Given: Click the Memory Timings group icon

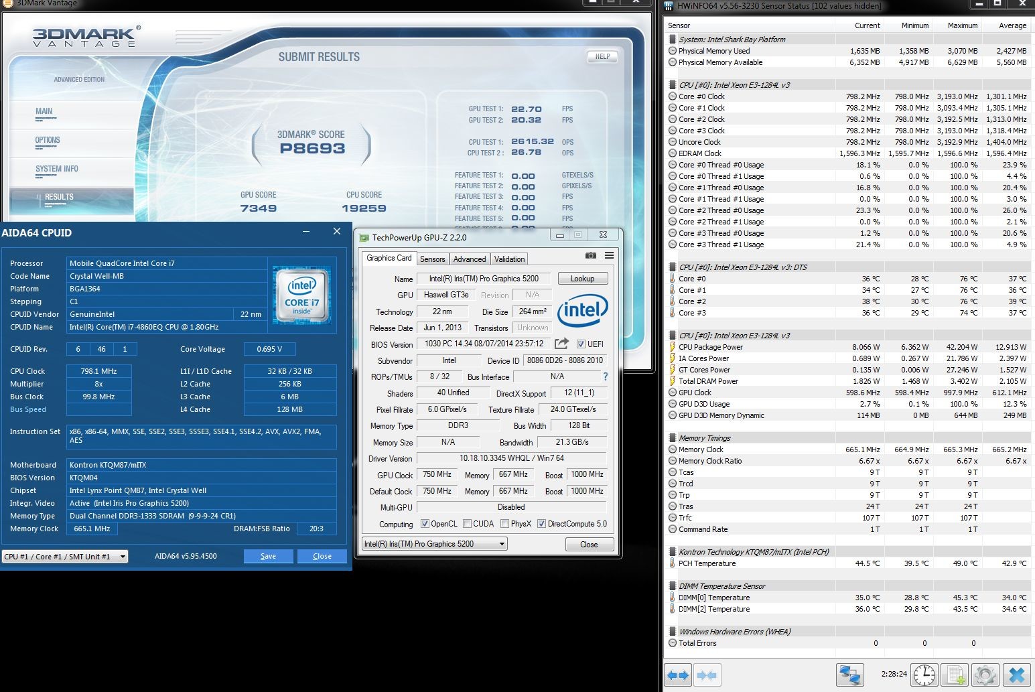Looking at the screenshot, I should [x=673, y=438].
